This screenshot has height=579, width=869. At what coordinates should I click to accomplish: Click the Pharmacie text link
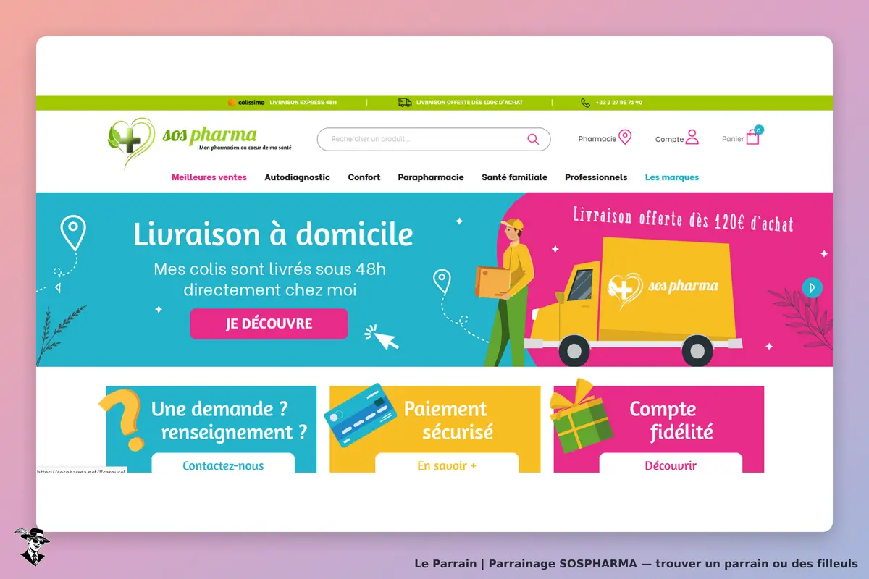click(597, 139)
